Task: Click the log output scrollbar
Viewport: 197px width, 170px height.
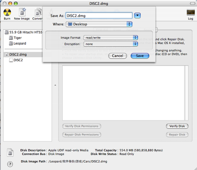Action: pos(186,93)
